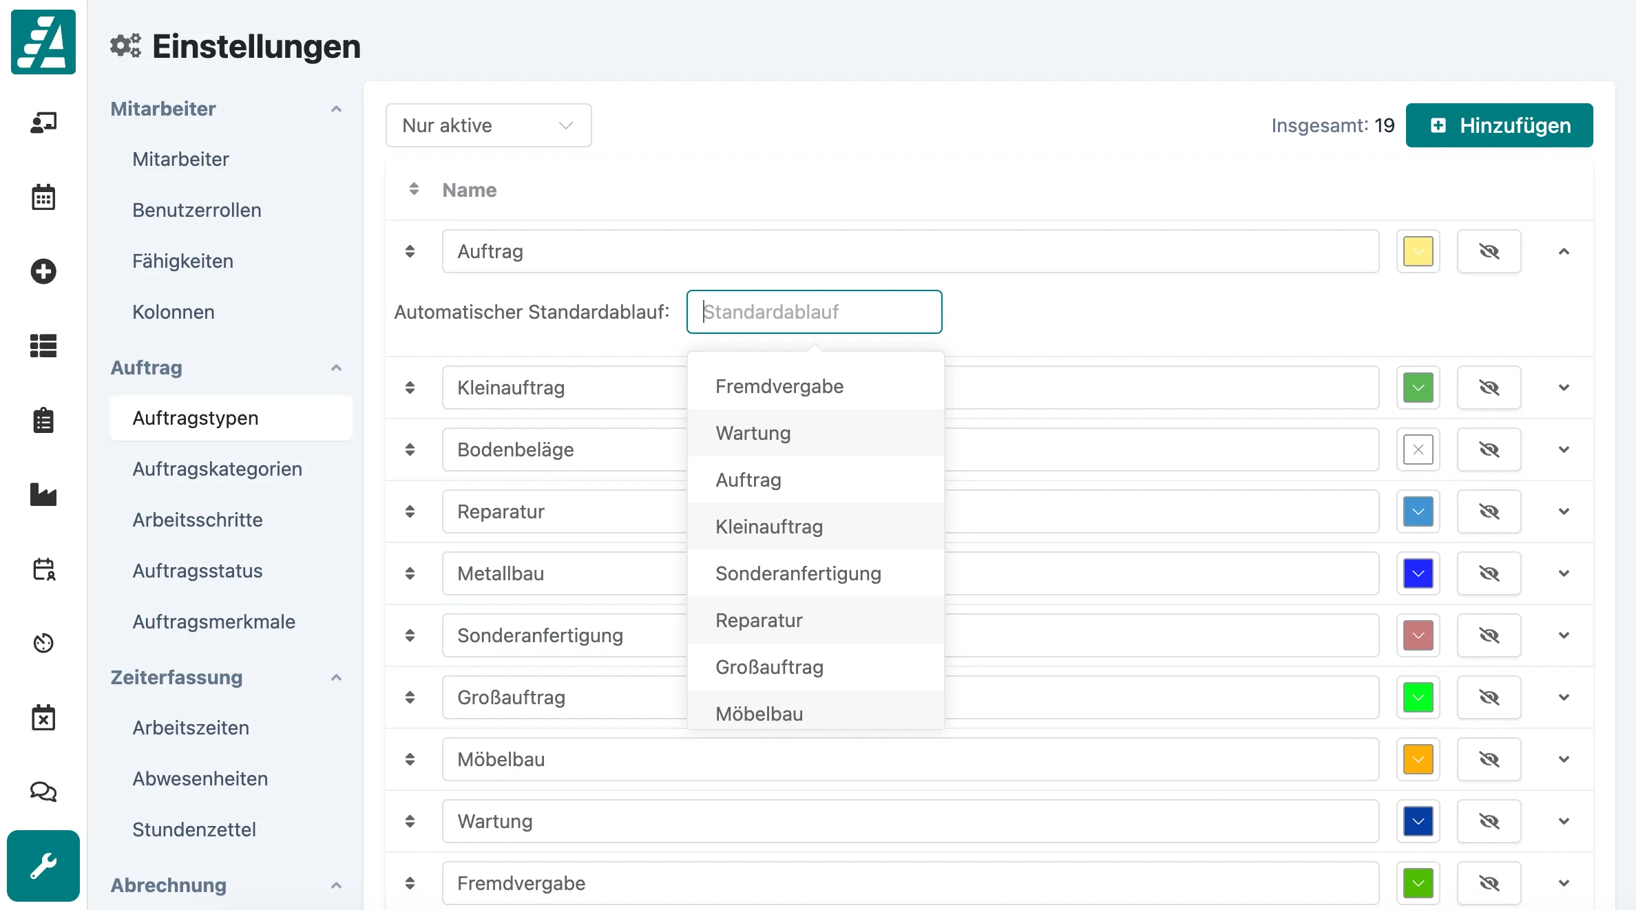Viewport: 1636px width, 910px height.
Task: Choose Wartung in the Standardablauf list
Action: [x=753, y=433]
